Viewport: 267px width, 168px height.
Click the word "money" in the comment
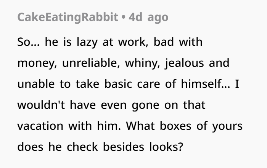(34, 63)
